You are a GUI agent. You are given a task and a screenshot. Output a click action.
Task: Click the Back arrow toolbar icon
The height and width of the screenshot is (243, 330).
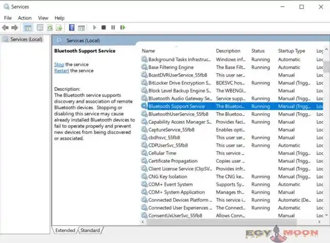point(5,27)
